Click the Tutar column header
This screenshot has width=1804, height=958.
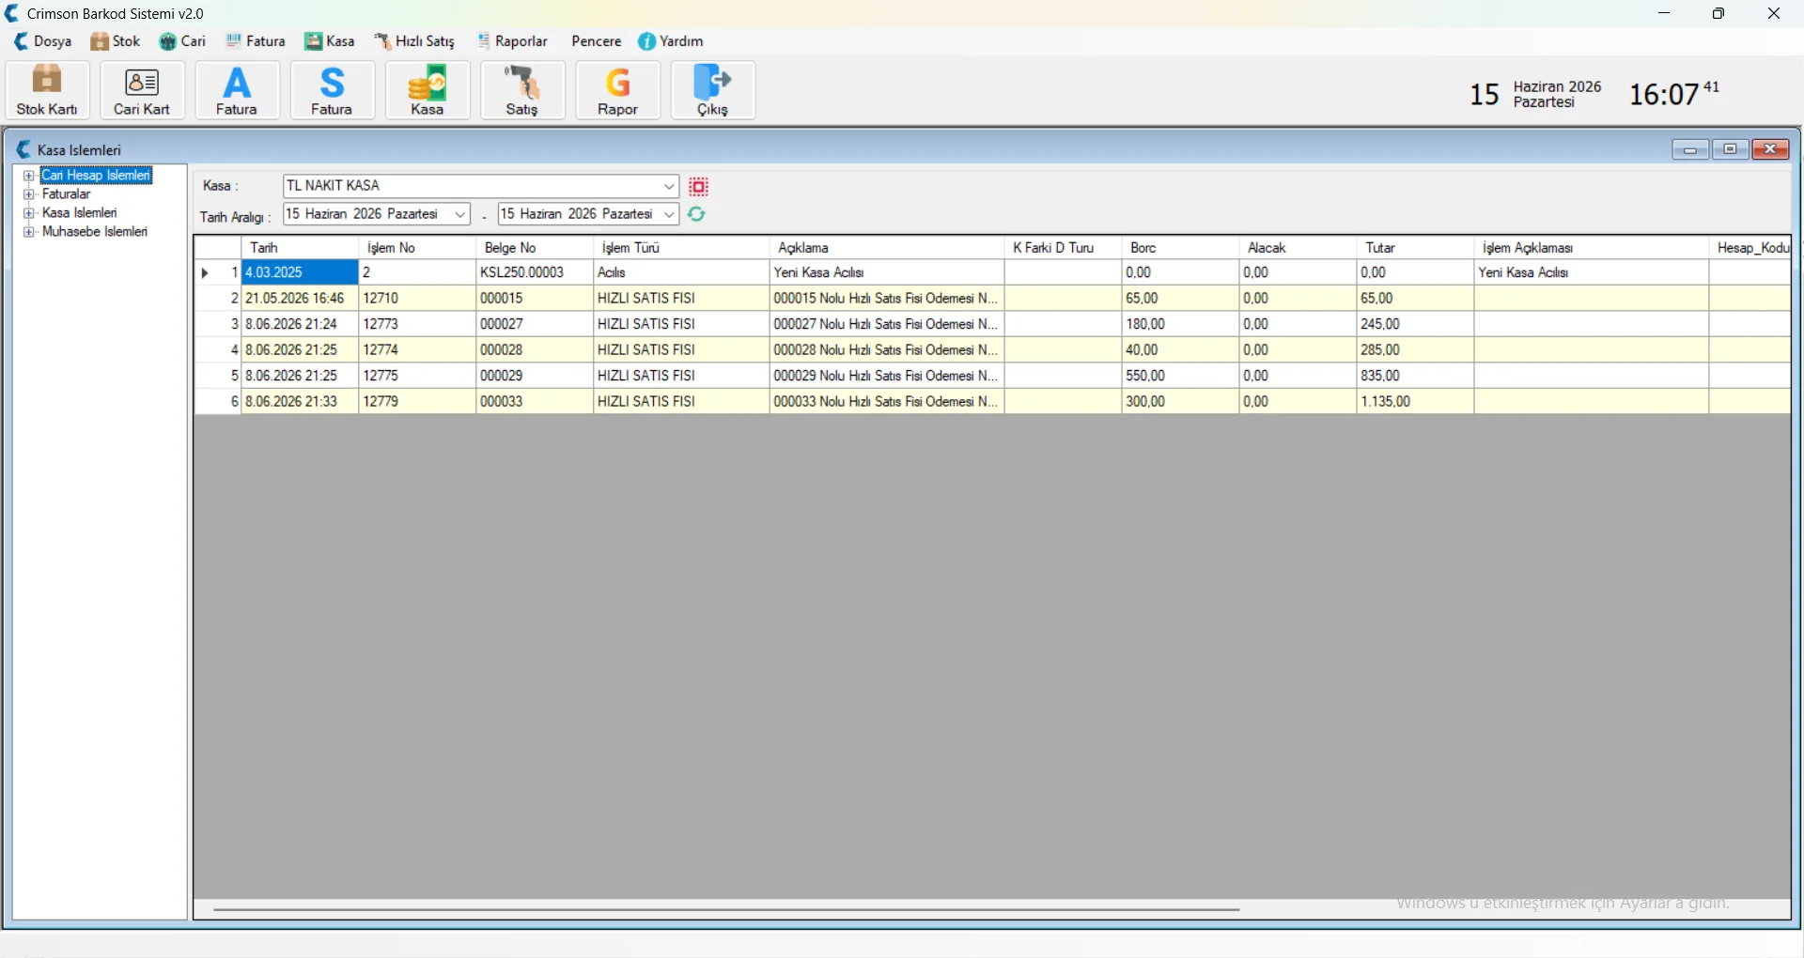point(1416,248)
